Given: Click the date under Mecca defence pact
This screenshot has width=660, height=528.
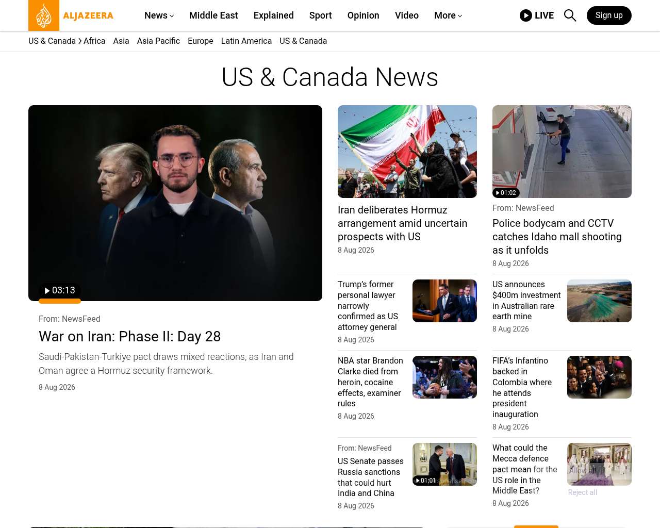Looking at the screenshot, I should coord(510,503).
